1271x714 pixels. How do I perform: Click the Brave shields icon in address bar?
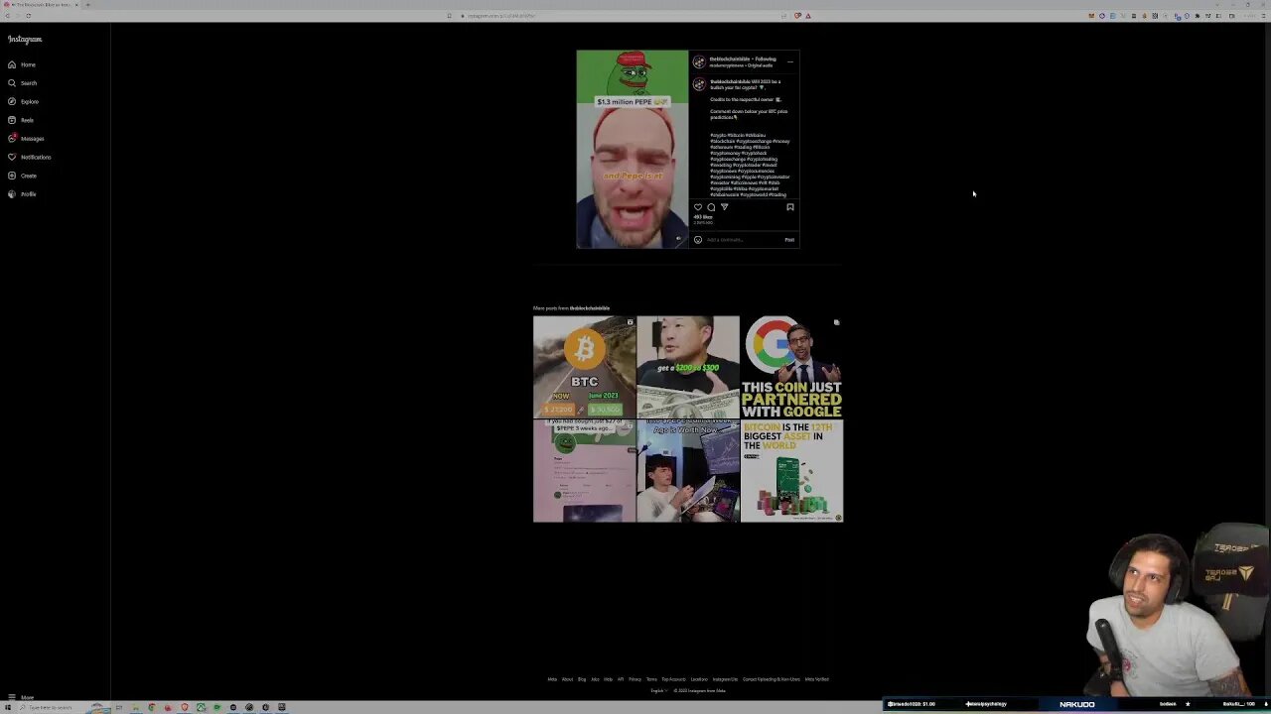click(798, 15)
